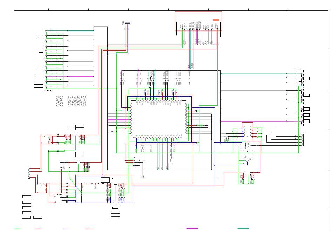
Task: Click the teal legend line sample
Action: click(x=243, y=228)
